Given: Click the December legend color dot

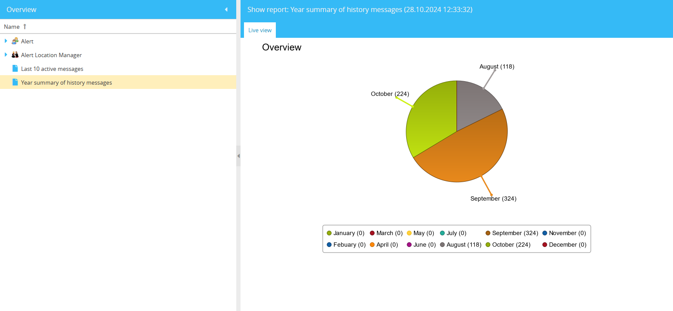Looking at the screenshot, I should [545, 245].
